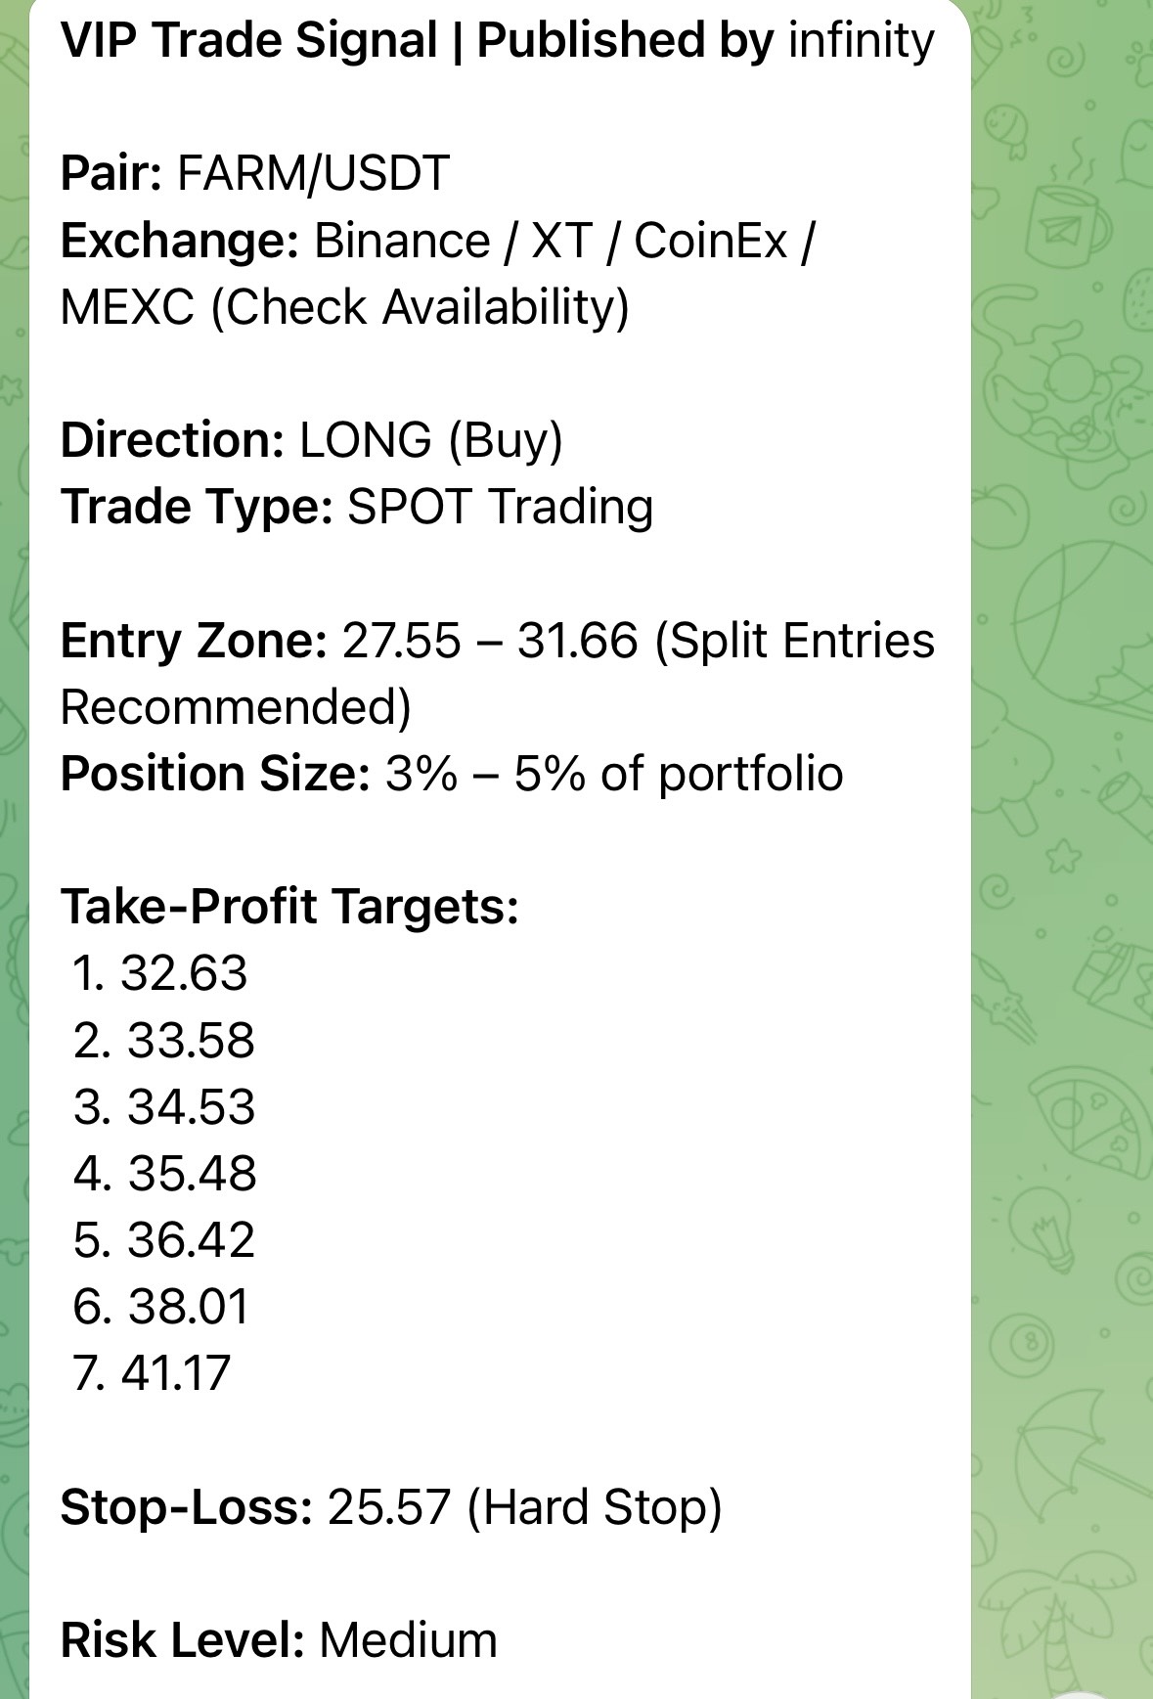This screenshot has height=1699, width=1153.
Task: Click the Exchange label
Action: click(179, 241)
